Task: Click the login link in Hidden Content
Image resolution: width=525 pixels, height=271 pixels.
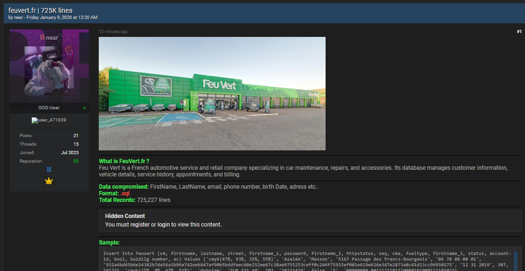Action: point(164,225)
